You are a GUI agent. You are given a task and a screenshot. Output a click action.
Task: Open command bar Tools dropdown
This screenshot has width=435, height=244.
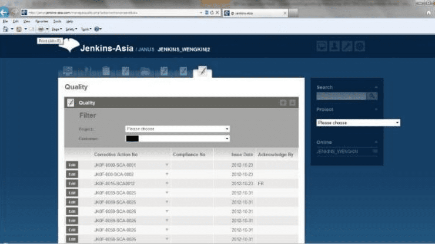(x=86, y=29)
